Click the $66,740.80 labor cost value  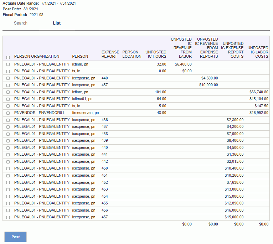pos(259,92)
